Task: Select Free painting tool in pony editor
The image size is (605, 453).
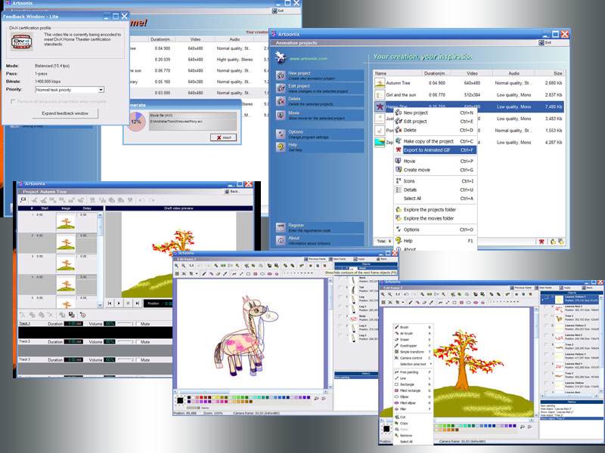Action: coord(234,273)
